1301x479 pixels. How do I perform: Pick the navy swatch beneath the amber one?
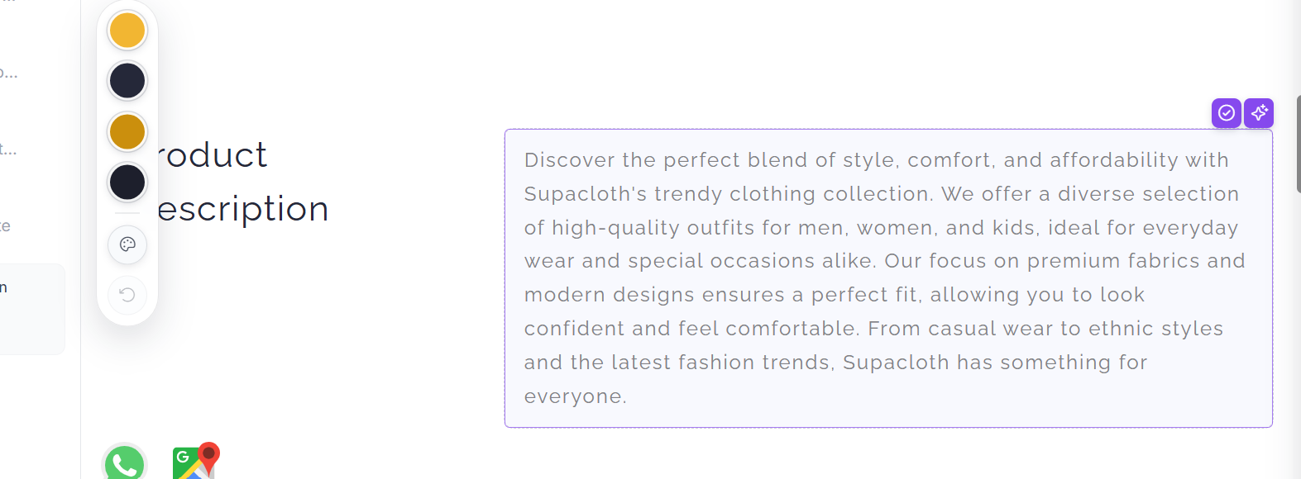[x=127, y=81]
